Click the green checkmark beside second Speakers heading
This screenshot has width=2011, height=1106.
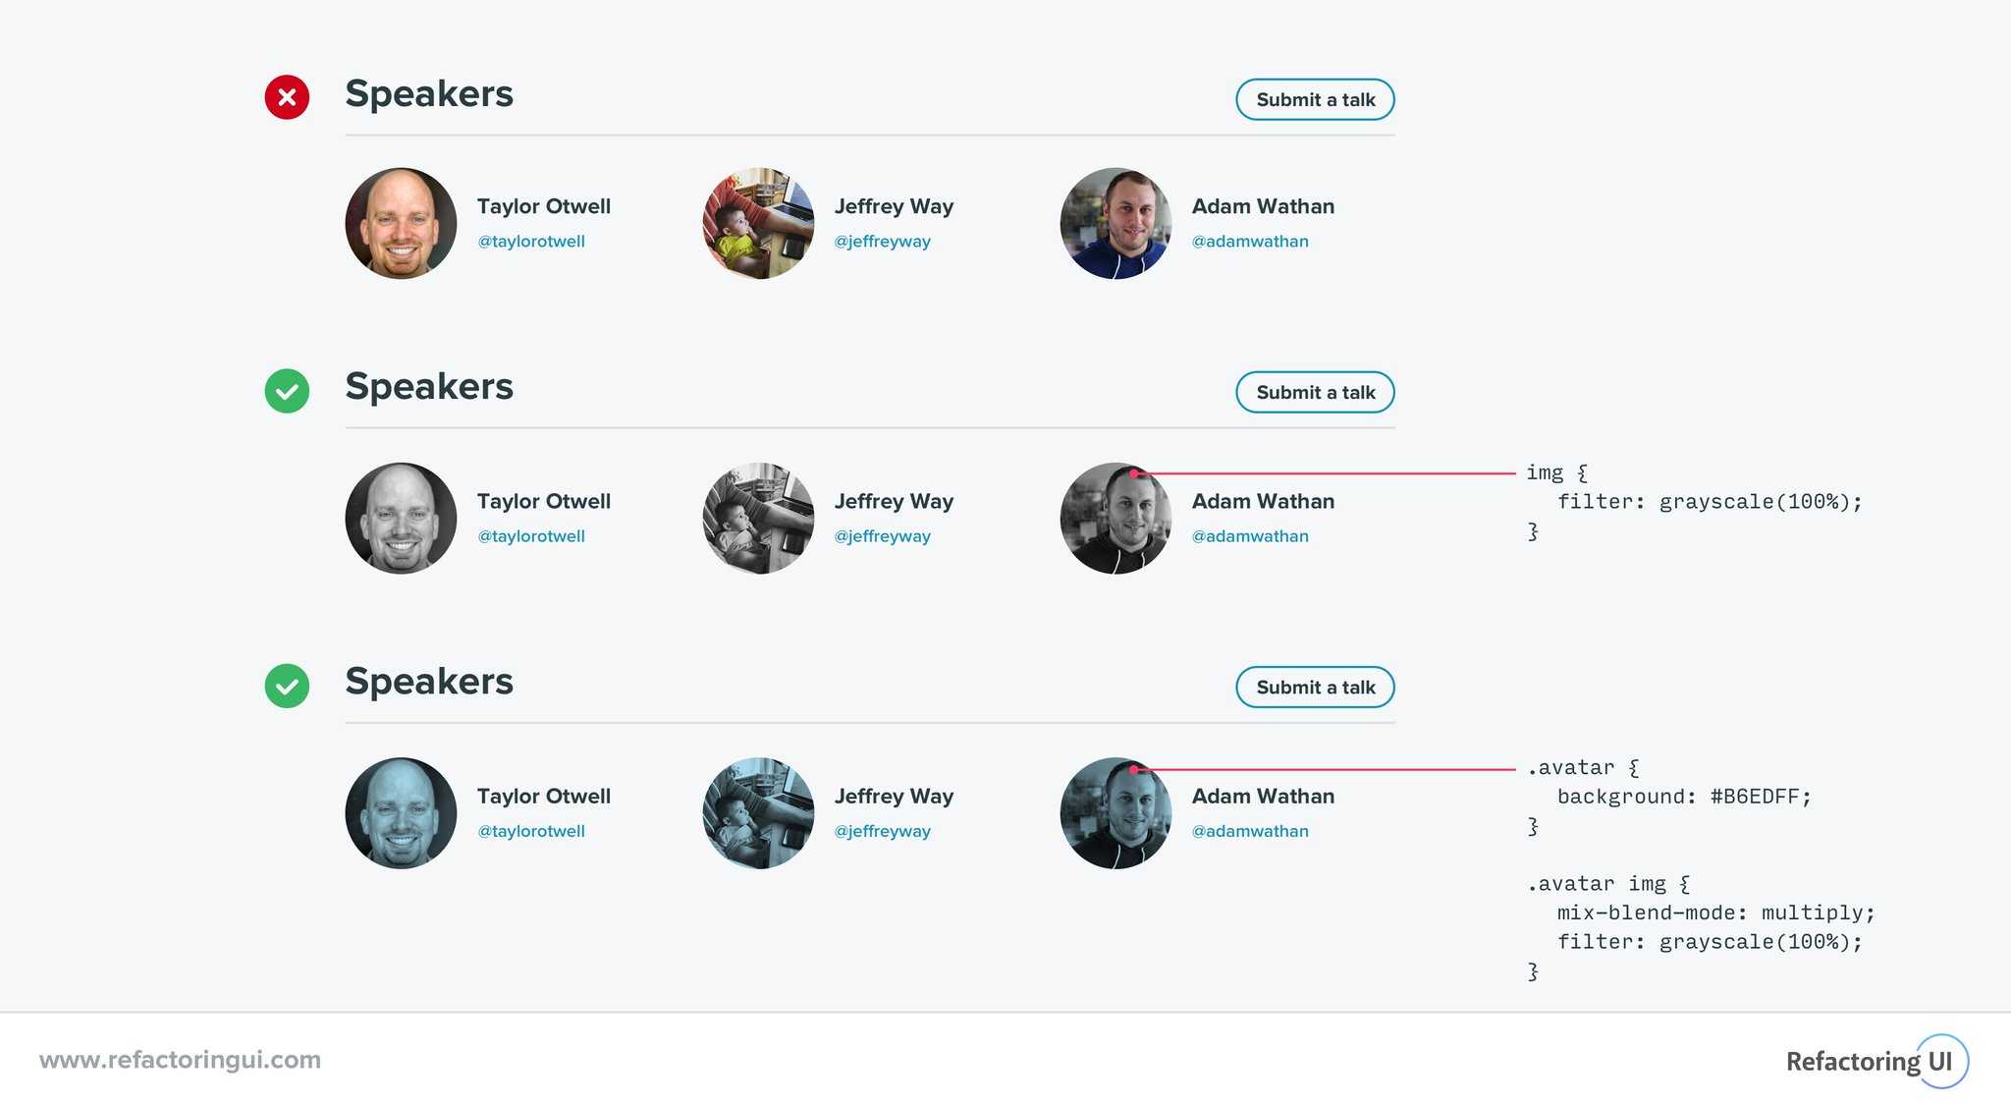pos(287,391)
